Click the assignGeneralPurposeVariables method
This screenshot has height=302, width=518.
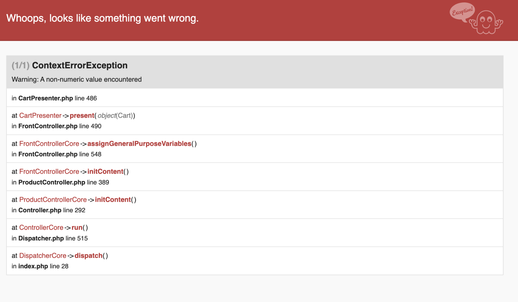click(139, 144)
